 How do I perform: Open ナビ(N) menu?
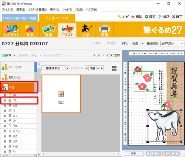(x=79, y=10)
